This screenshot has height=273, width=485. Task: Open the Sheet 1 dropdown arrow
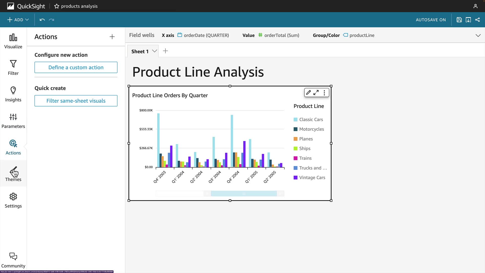pos(155,51)
